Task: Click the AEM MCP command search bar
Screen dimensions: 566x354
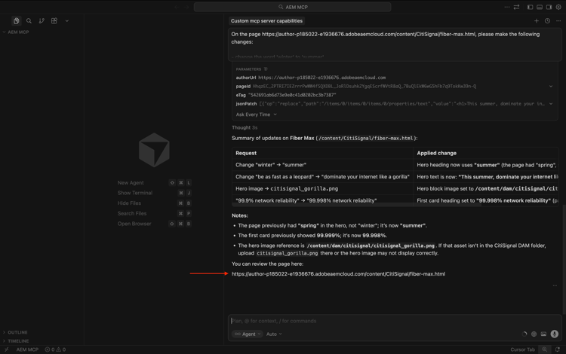Action: (x=292, y=7)
